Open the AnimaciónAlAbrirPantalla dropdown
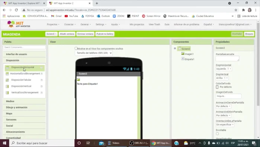Image resolution: width=260 pixels, height=147 pixels. pos(223,116)
